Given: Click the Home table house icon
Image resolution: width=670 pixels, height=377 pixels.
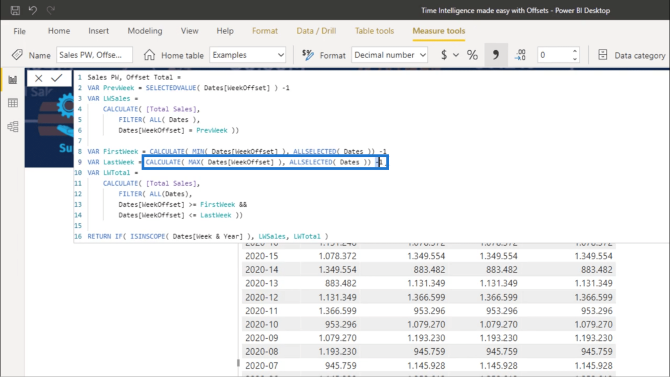Looking at the screenshot, I should coord(149,55).
